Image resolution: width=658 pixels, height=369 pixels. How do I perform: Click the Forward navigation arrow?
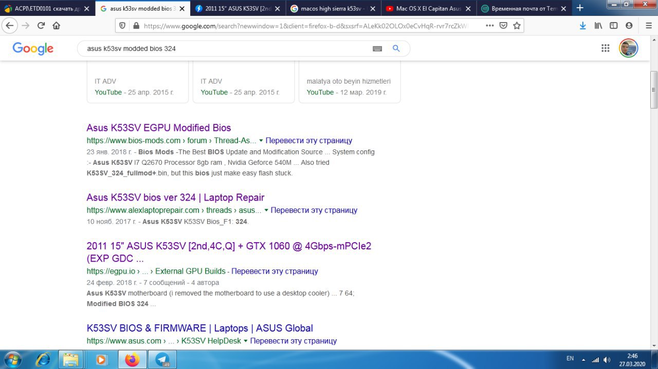tap(25, 26)
